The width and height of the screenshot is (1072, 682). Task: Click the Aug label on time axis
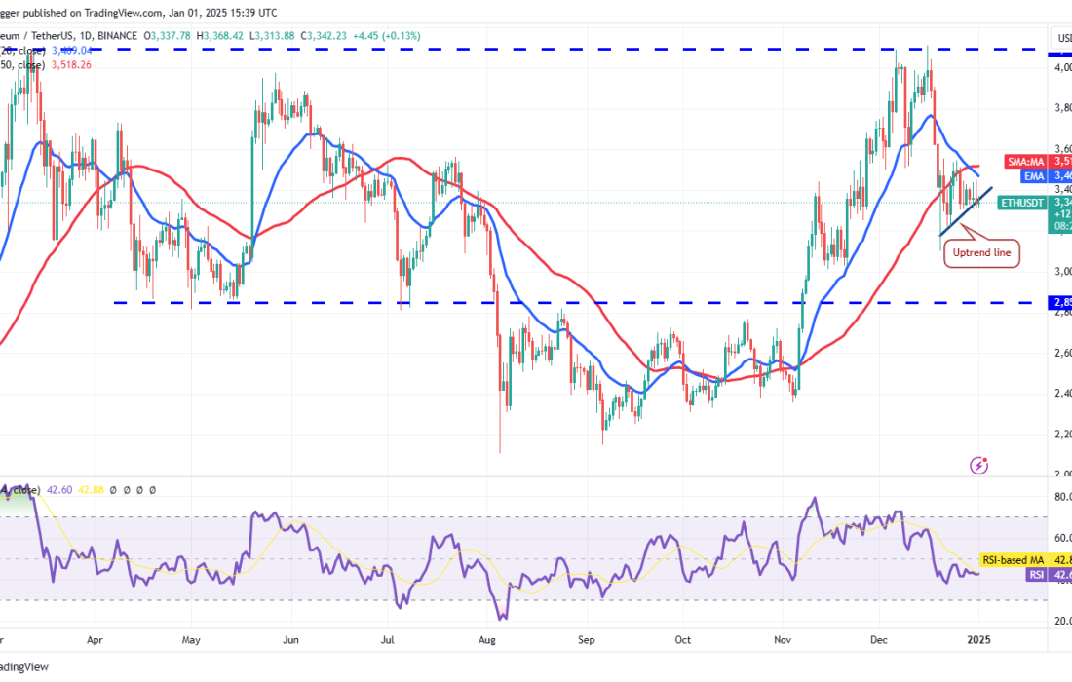point(488,641)
